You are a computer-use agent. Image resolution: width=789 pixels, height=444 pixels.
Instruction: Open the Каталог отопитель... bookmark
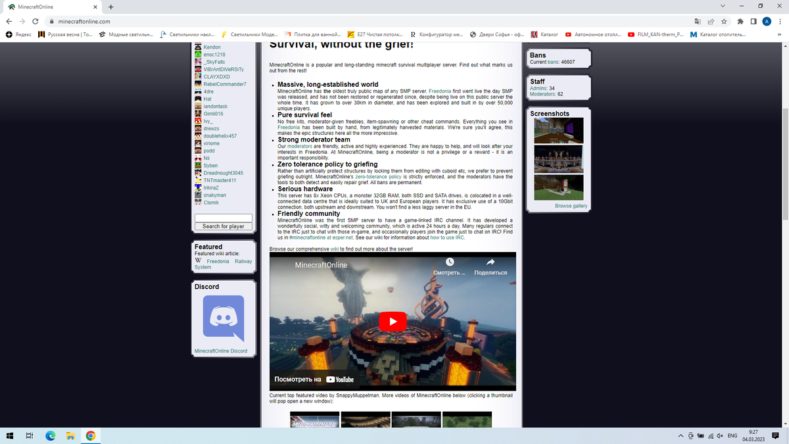[x=717, y=34]
